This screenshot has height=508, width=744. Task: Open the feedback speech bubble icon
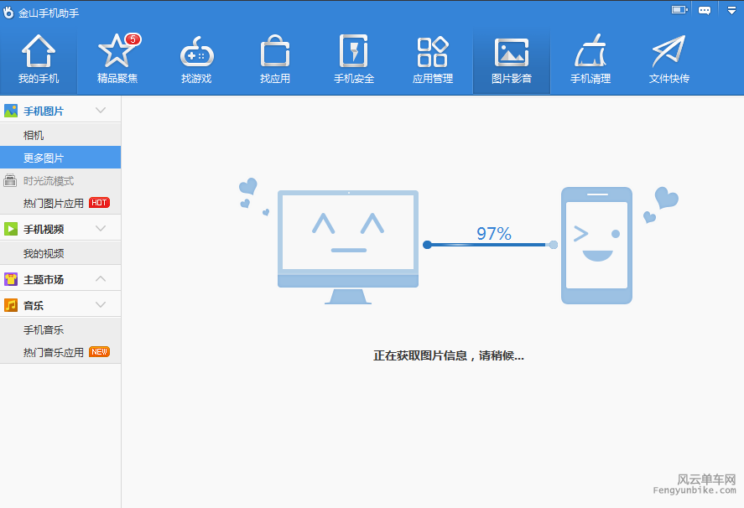(x=705, y=10)
